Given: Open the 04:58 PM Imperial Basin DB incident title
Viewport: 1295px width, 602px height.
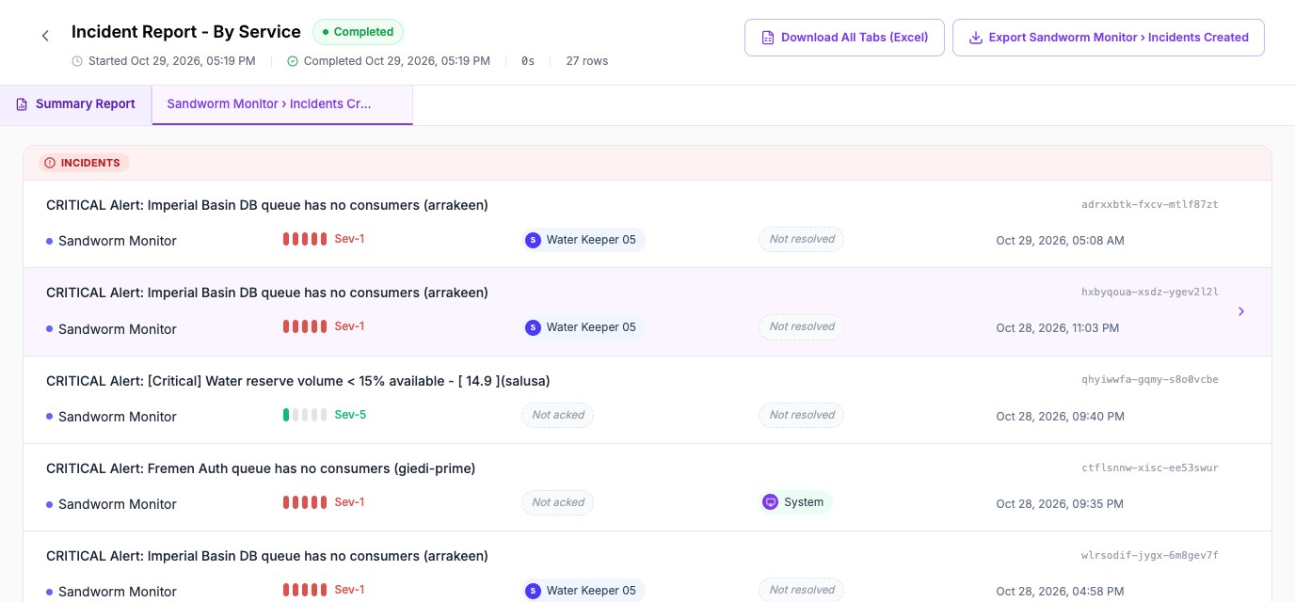Looking at the screenshot, I should 267,556.
